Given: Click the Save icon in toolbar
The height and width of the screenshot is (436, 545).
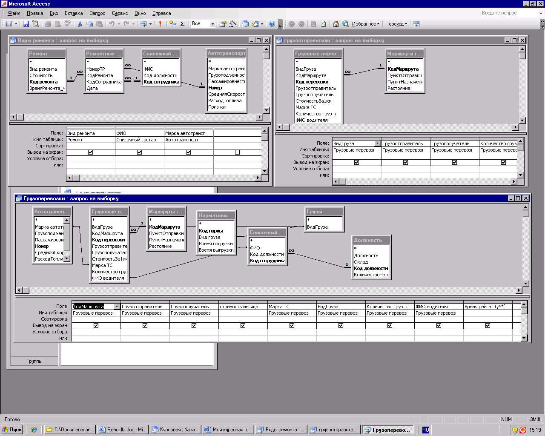Looking at the screenshot, I should 26,24.
